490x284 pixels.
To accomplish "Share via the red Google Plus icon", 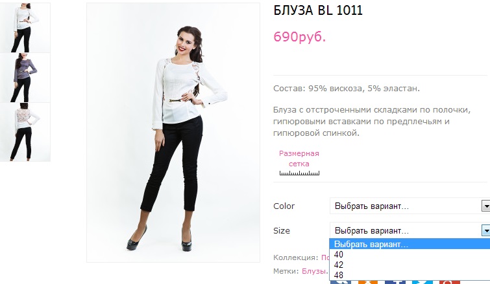I will tap(449, 282).
